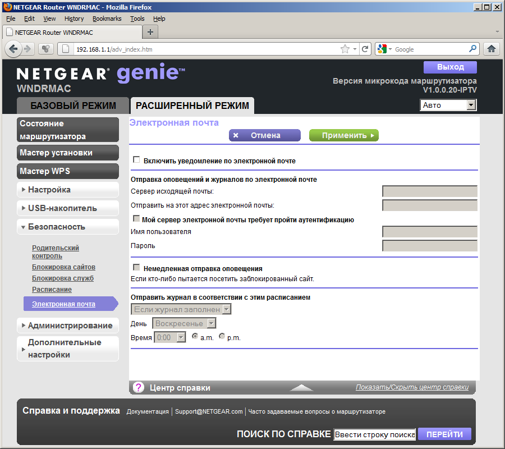The width and height of the screenshot is (505, 449).
Task: Open the Help menu
Action: [x=159, y=19]
